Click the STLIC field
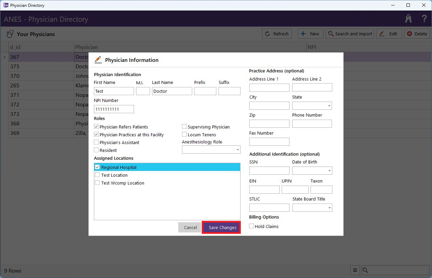Image resolution: width=432 pixels, height=278 pixels. point(269,208)
